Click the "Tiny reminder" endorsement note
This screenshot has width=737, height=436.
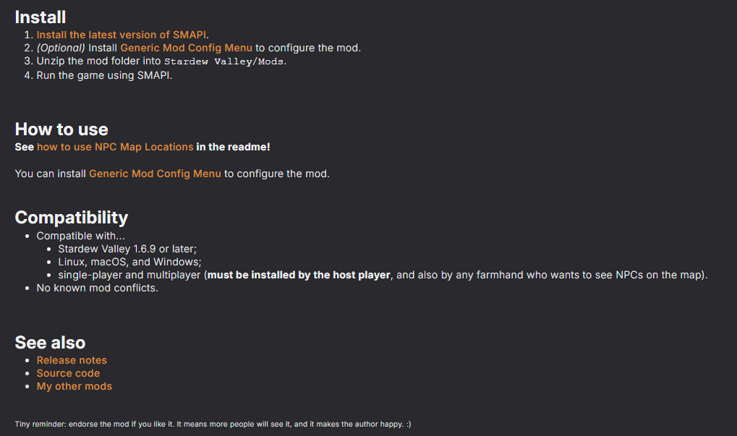coord(213,424)
